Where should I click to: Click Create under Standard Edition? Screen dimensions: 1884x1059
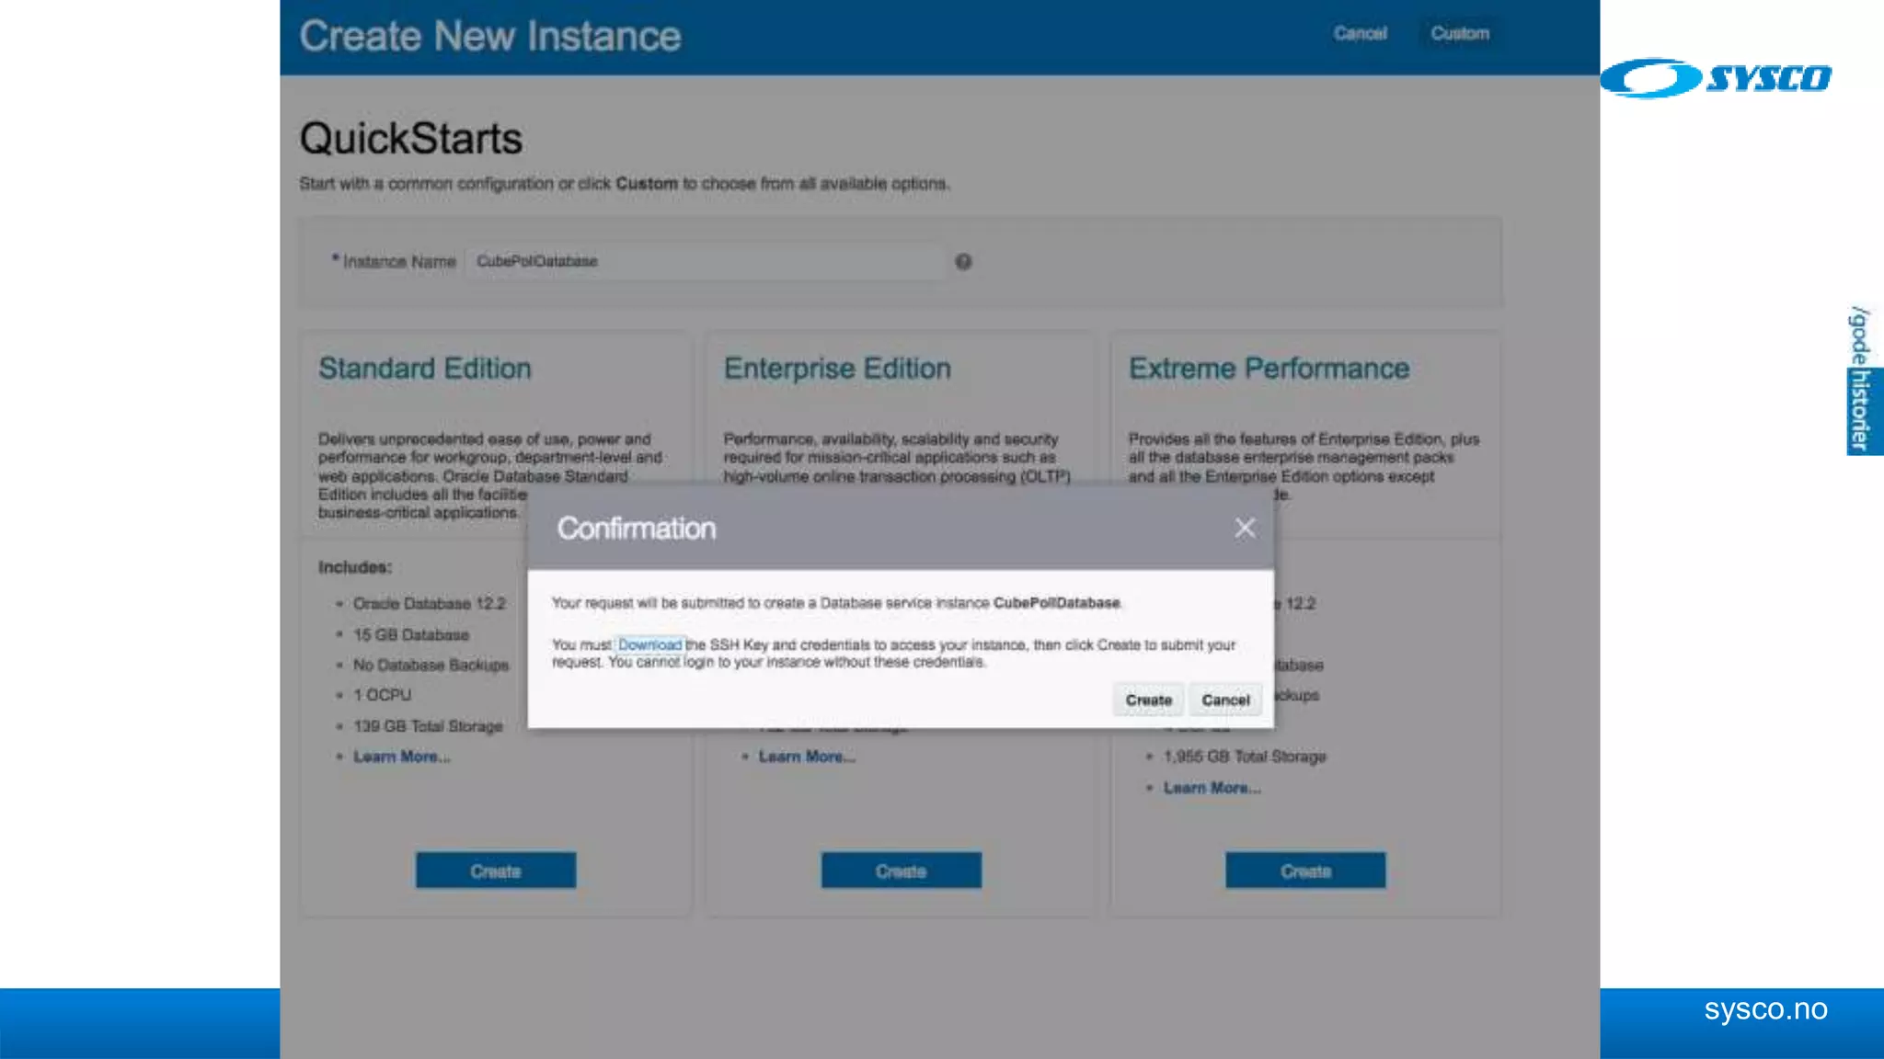(496, 871)
